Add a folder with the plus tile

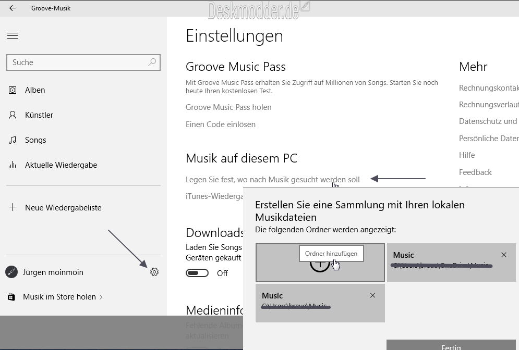[x=320, y=262]
